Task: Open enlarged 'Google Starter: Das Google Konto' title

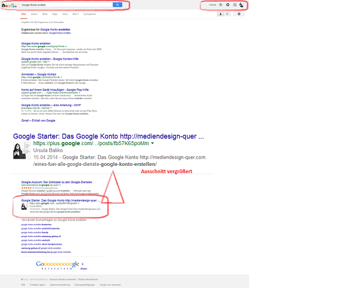Action: (x=109, y=136)
